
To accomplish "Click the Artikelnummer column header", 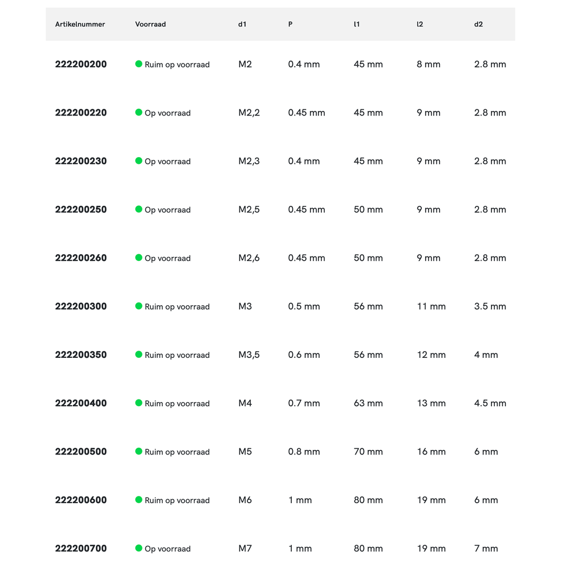I will tap(80, 24).
